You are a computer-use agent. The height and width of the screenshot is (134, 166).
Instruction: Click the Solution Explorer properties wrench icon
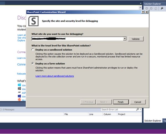tap(162, 8)
